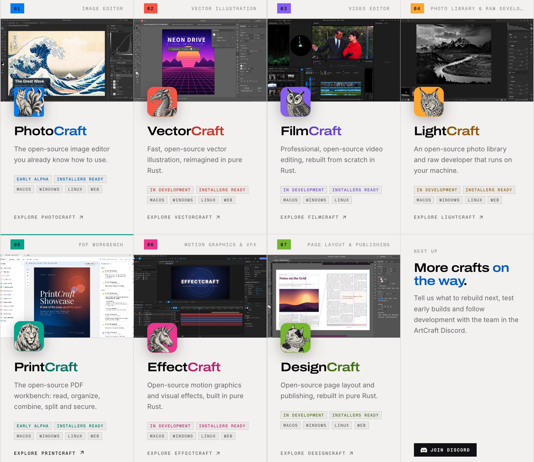Screen dimensions: 534x462
Task: Open the Explore DesignCraft link
Action: click(x=317, y=453)
